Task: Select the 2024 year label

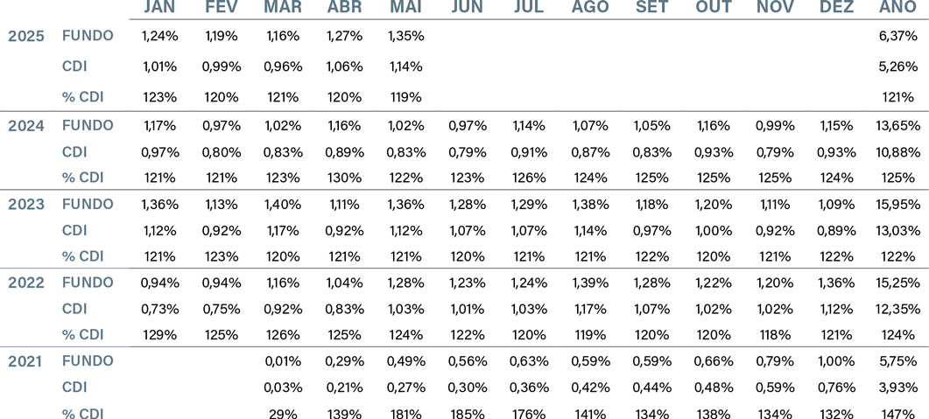Action: coord(26,126)
